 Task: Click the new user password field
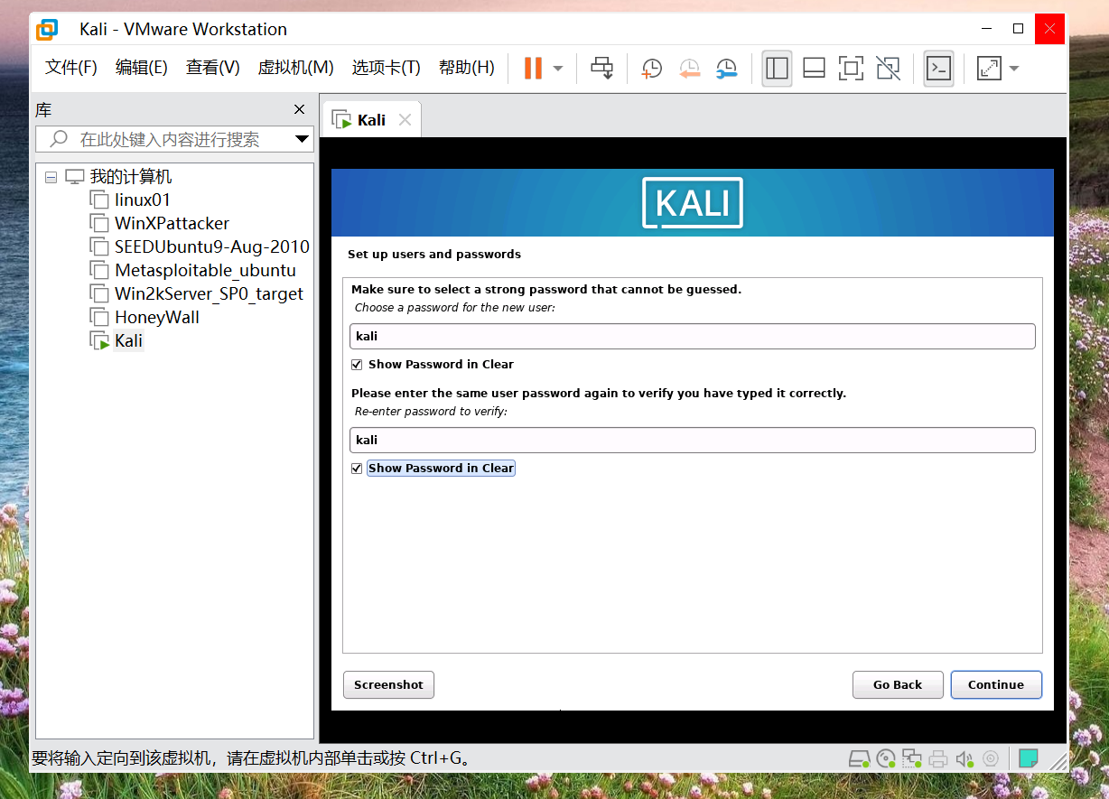tap(692, 336)
